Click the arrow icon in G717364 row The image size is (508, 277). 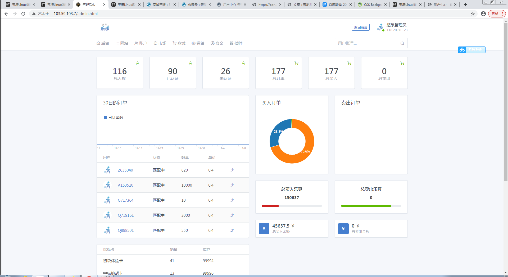click(x=232, y=200)
